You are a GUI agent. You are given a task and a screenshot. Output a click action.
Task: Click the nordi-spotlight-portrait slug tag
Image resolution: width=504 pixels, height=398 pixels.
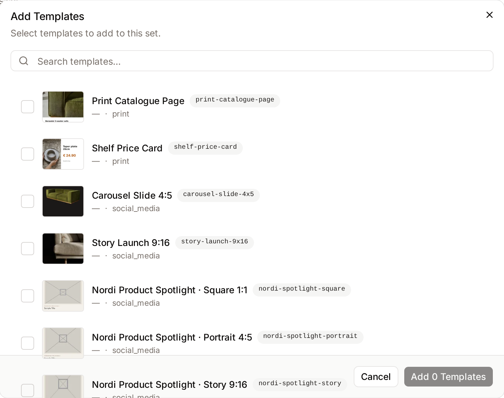[310, 337]
